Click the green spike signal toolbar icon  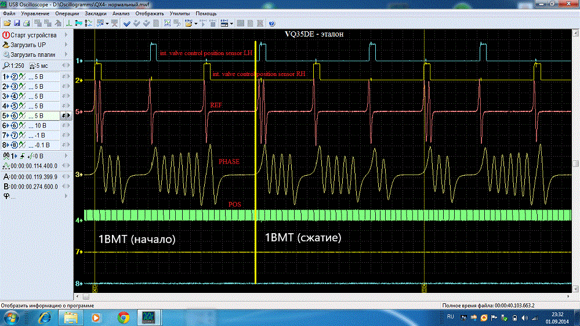[68, 23]
